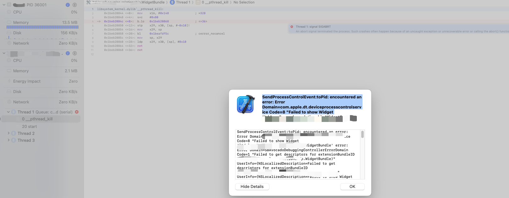Open the Memory 2.1 MB gauge
The width and height of the screenshot is (509, 198).
[42, 71]
